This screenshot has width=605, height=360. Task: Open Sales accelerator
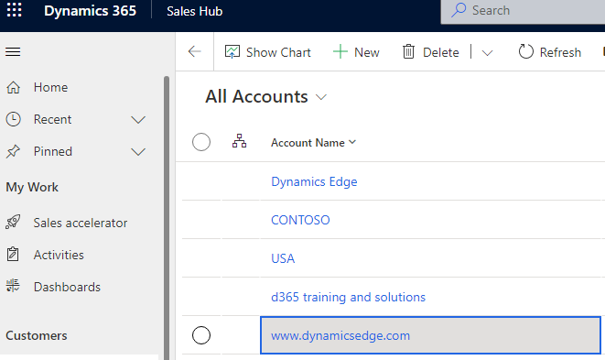click(81, 223)
